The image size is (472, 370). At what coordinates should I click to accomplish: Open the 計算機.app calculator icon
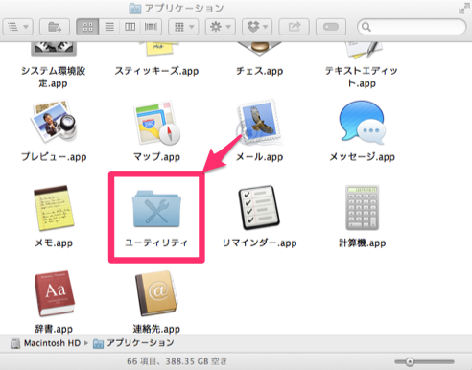point(362,208)
